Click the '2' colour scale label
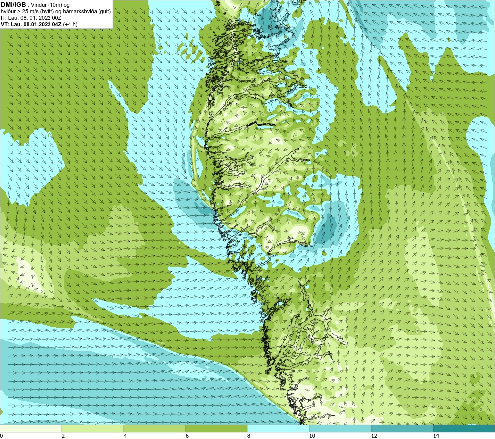Viewport: 495px width, 439px height. 63,436
